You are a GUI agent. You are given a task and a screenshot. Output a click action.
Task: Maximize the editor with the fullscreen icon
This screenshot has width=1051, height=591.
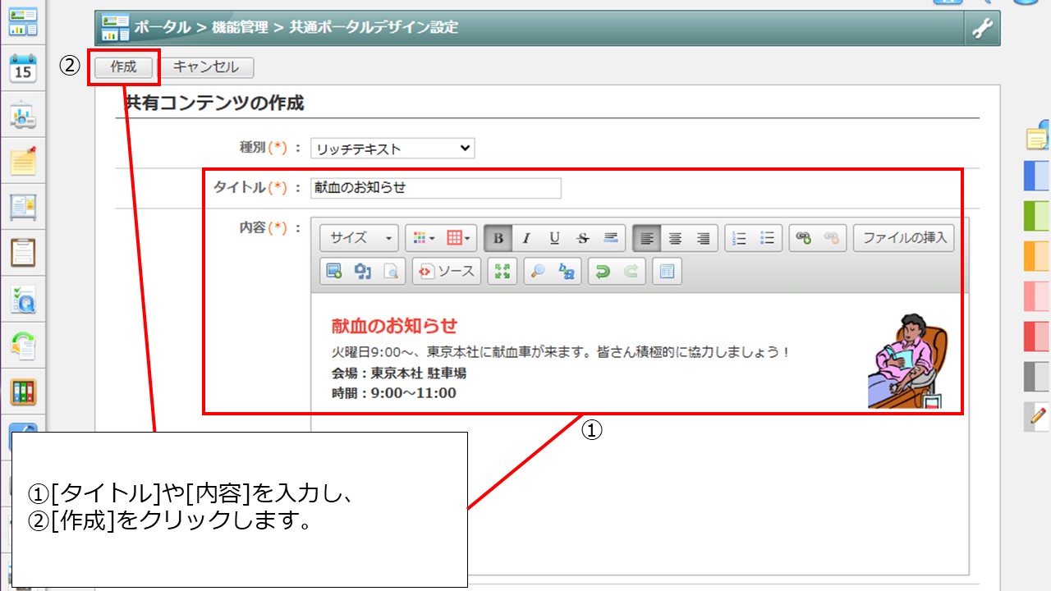(x=502, y=272)
